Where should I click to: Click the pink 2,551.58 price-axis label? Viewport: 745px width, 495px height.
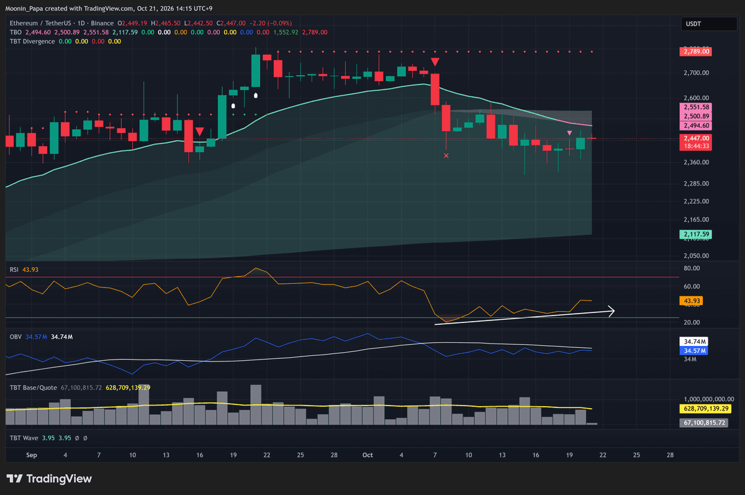point(697,107)
